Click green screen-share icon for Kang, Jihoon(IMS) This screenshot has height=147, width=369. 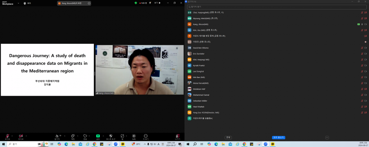[x=359, y=24]
